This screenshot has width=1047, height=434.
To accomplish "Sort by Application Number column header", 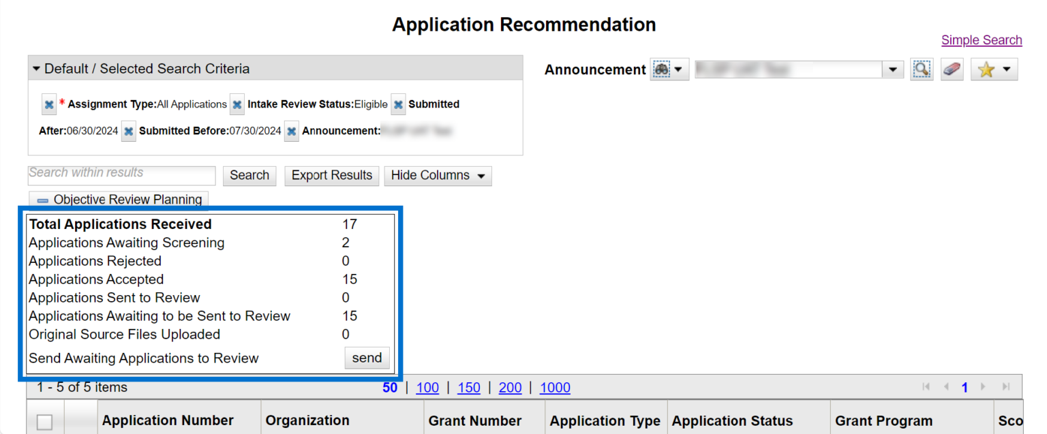I will [168, 420].
